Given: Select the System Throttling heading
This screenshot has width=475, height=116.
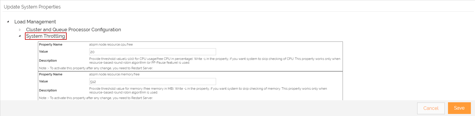Looking at the screenshot, I should click(x=46, y=36).
